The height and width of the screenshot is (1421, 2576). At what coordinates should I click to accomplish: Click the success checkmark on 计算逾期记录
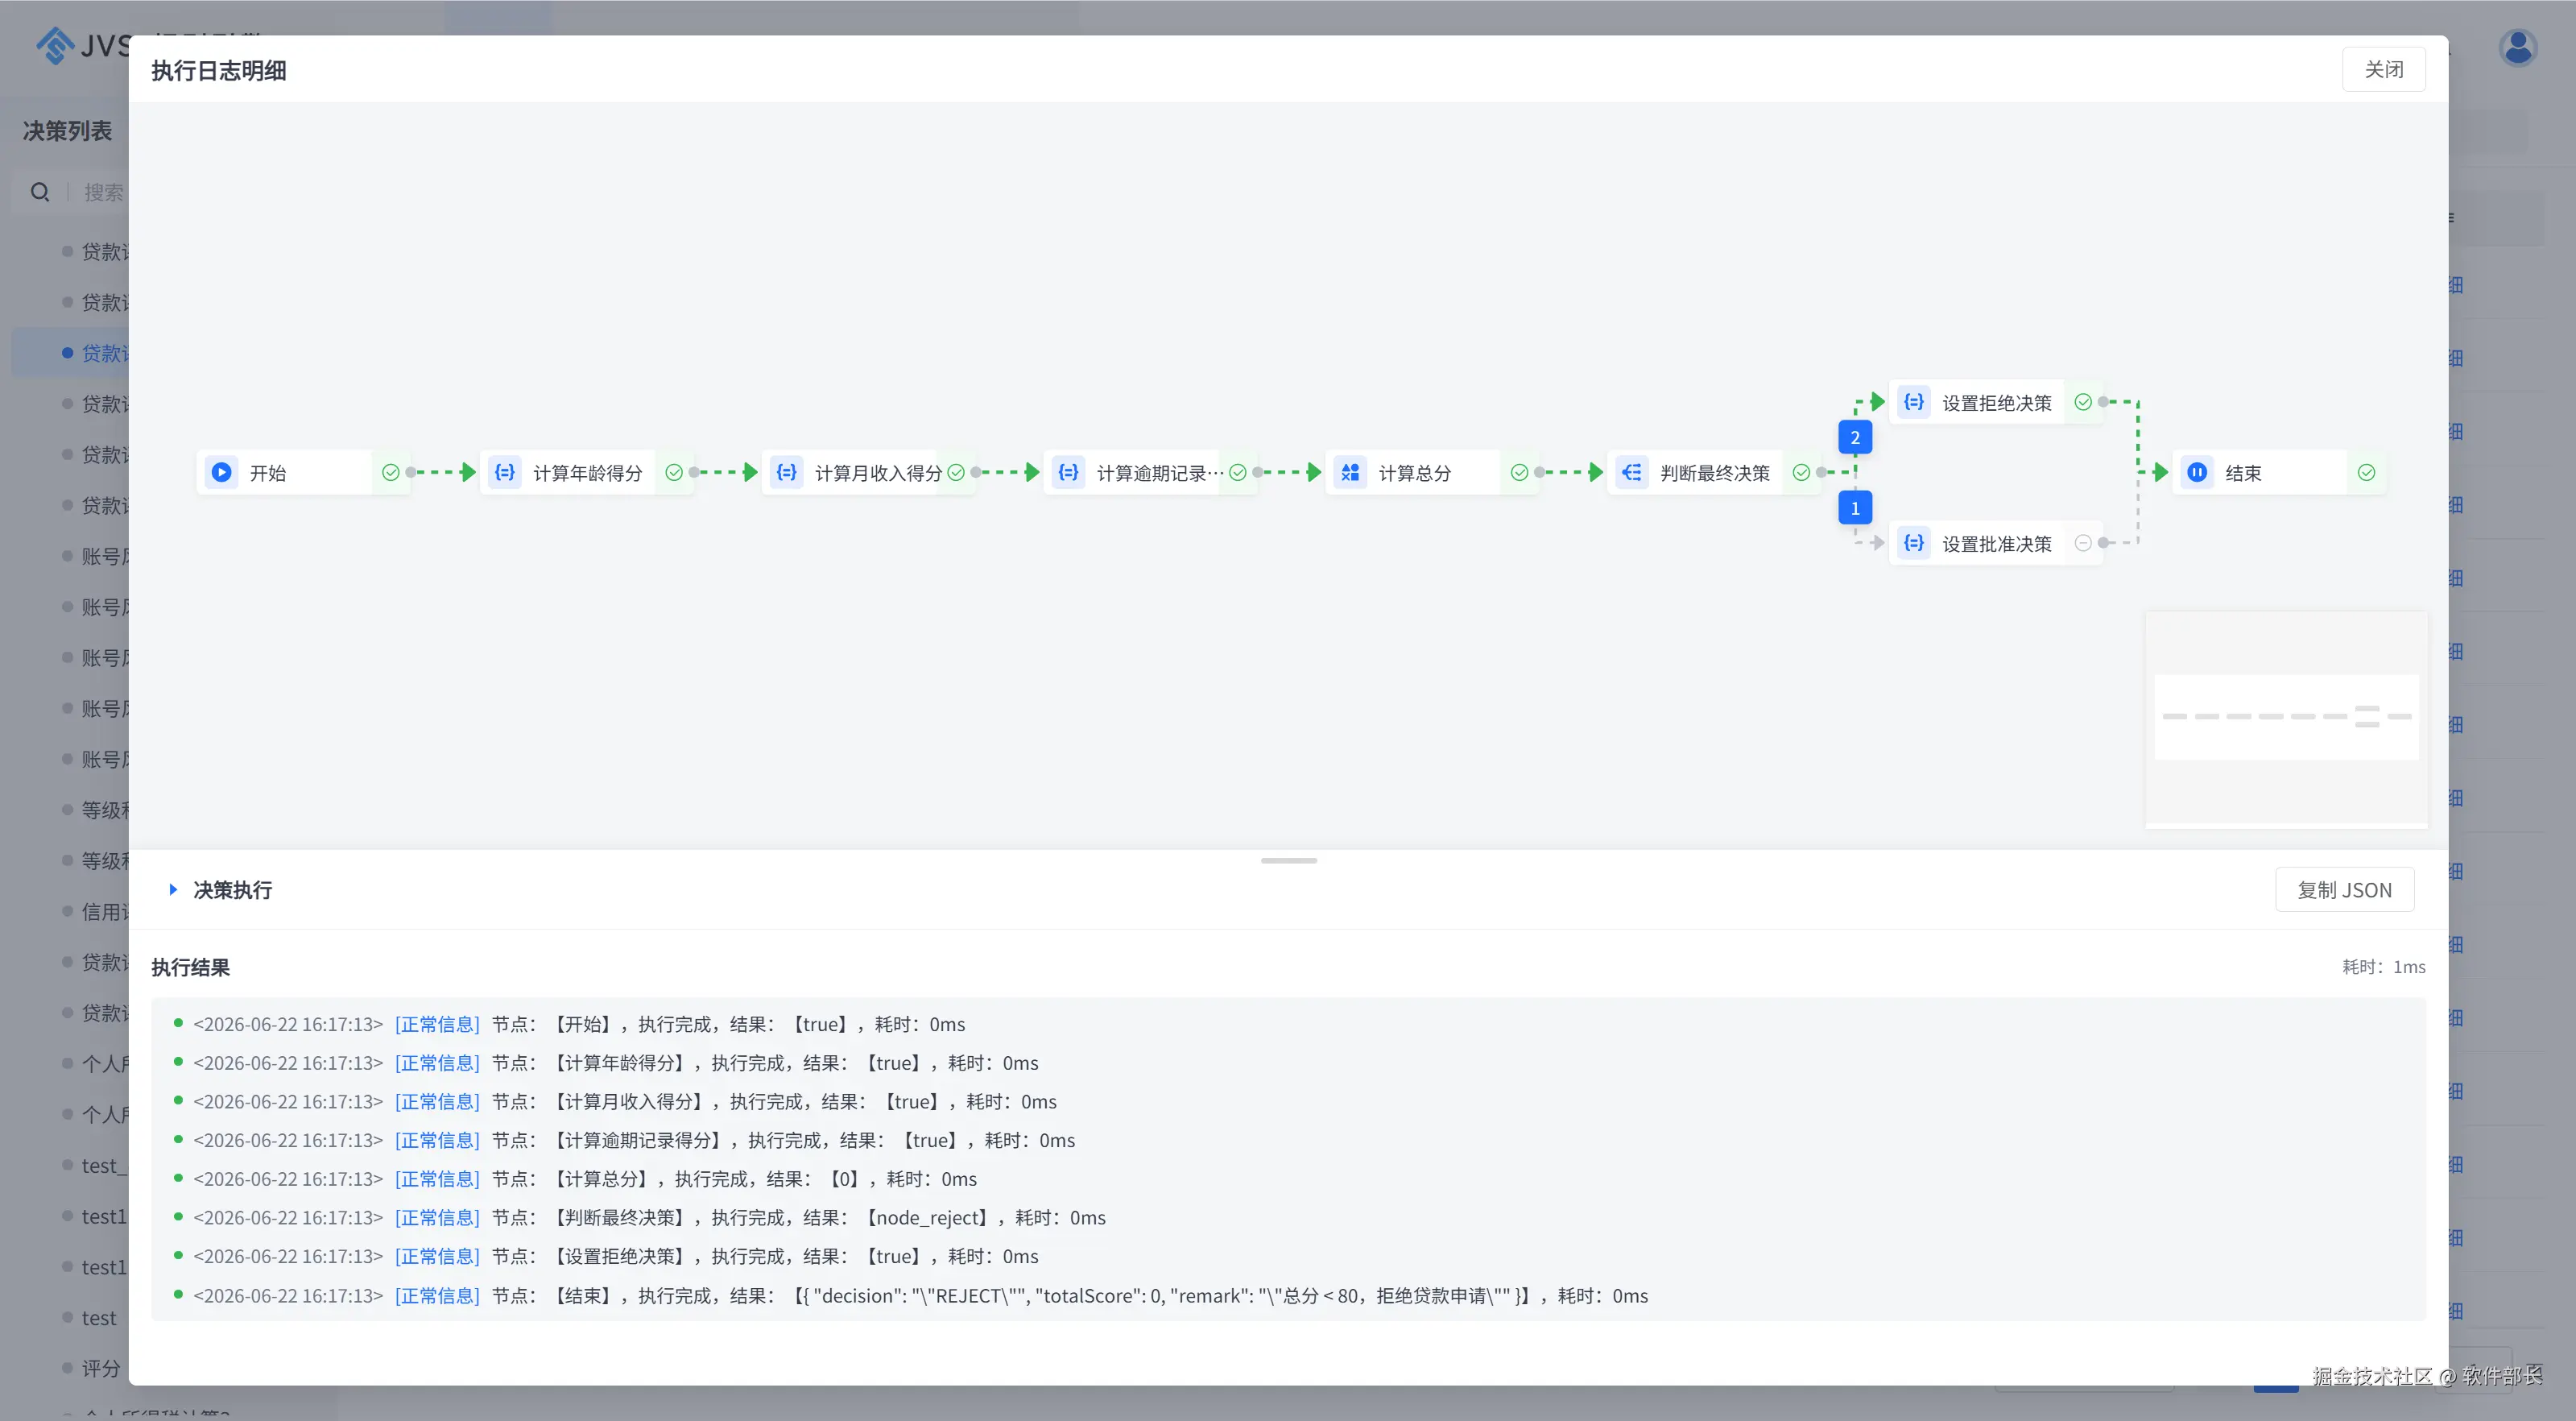point(1238,472)
